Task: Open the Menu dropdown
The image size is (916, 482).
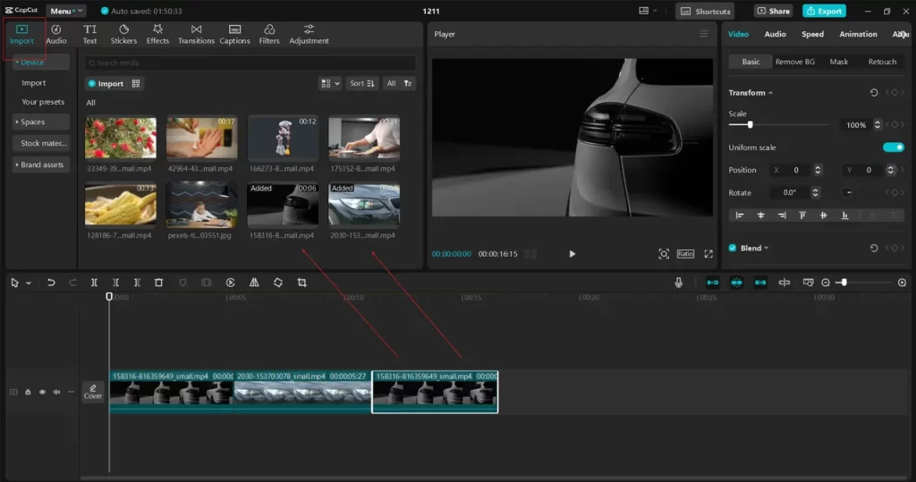Action: [x=66, y=12]
